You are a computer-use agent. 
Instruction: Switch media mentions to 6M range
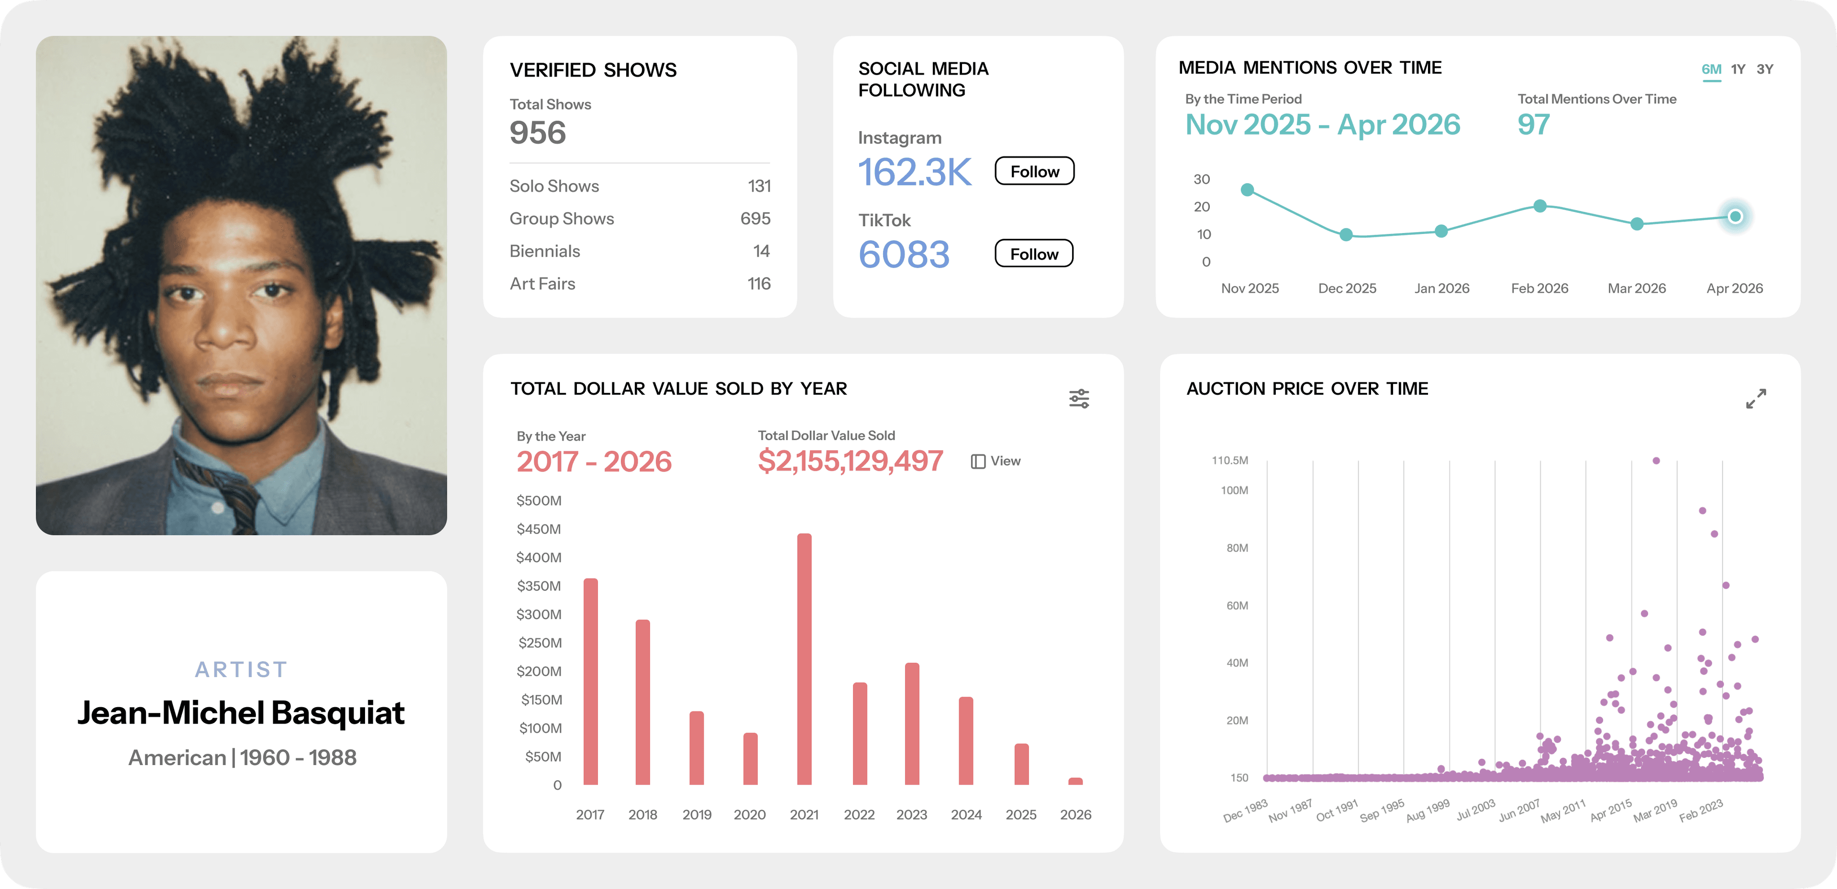coord(1711,69)
